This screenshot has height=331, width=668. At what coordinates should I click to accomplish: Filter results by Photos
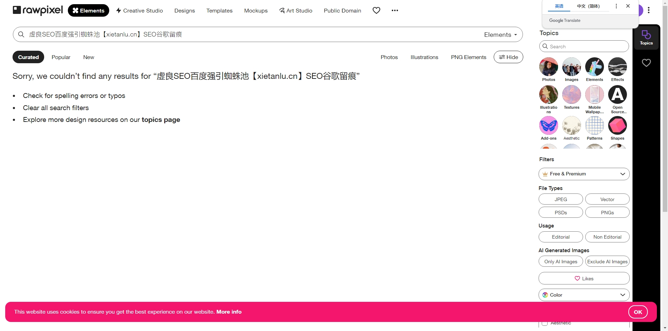[389, 57]
